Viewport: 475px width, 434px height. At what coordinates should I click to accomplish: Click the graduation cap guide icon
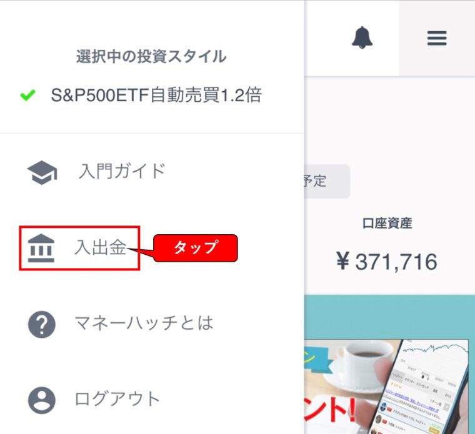tap(42, 172)
